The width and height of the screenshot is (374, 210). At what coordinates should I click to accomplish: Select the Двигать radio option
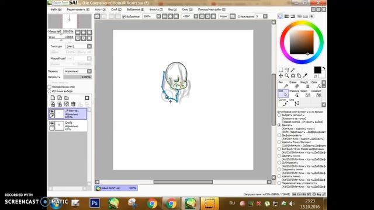279,125
